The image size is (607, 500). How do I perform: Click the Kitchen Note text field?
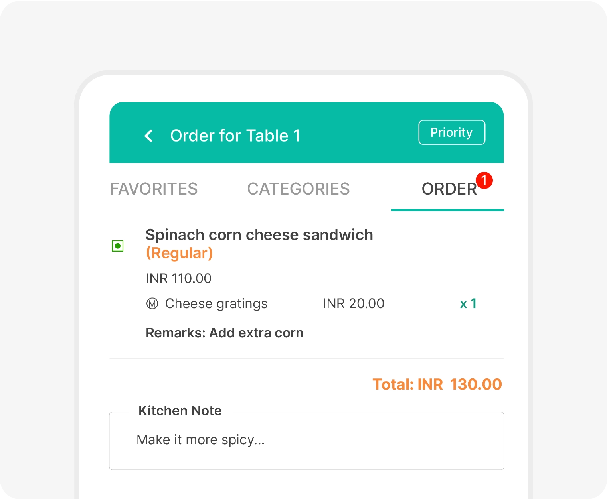306,441
